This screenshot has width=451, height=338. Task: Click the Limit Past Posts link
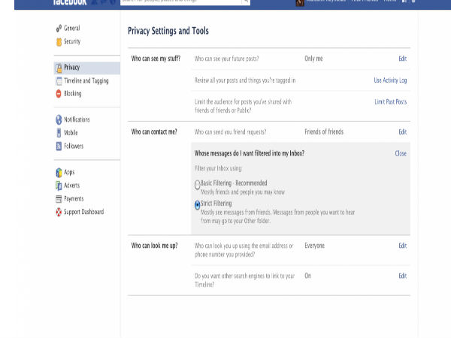391,101
